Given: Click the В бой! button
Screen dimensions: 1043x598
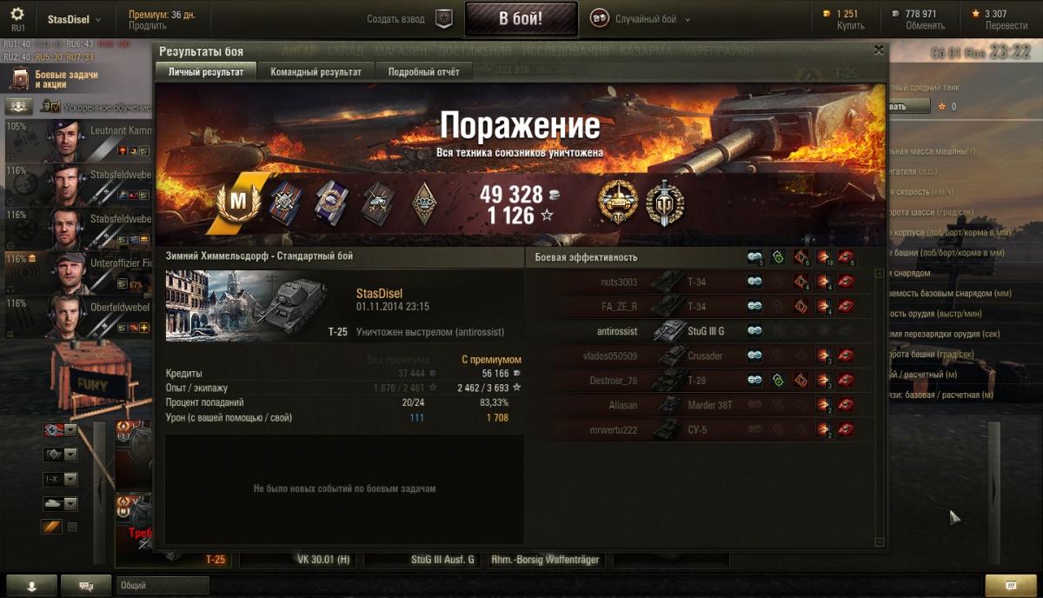Looking at the screenshot, I should pyautogui.click(x=521, y=19).
